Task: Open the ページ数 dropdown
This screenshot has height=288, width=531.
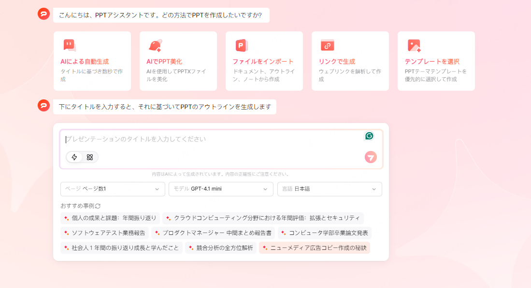Action: (112, 189)
